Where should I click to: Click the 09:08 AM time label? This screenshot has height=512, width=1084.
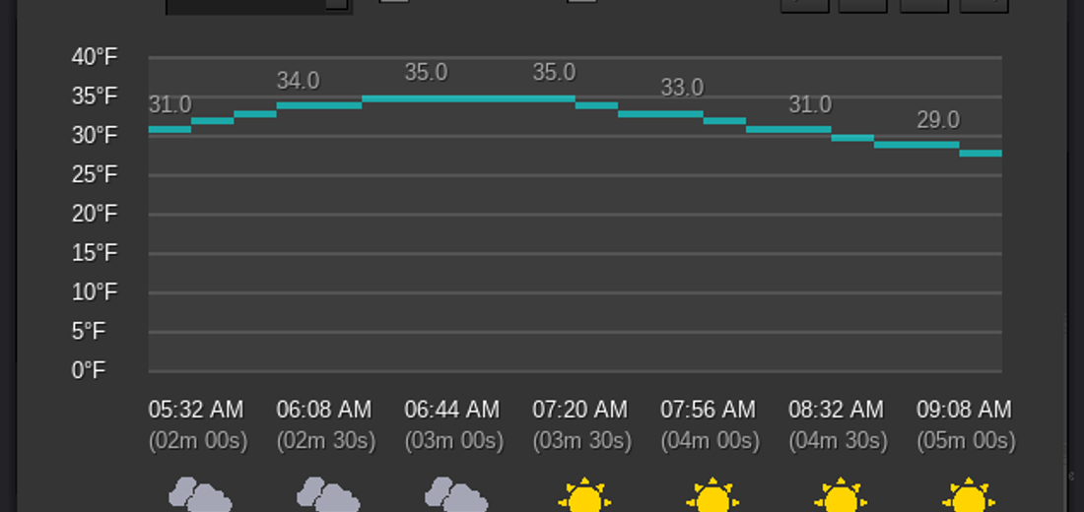tap(964, 410)
